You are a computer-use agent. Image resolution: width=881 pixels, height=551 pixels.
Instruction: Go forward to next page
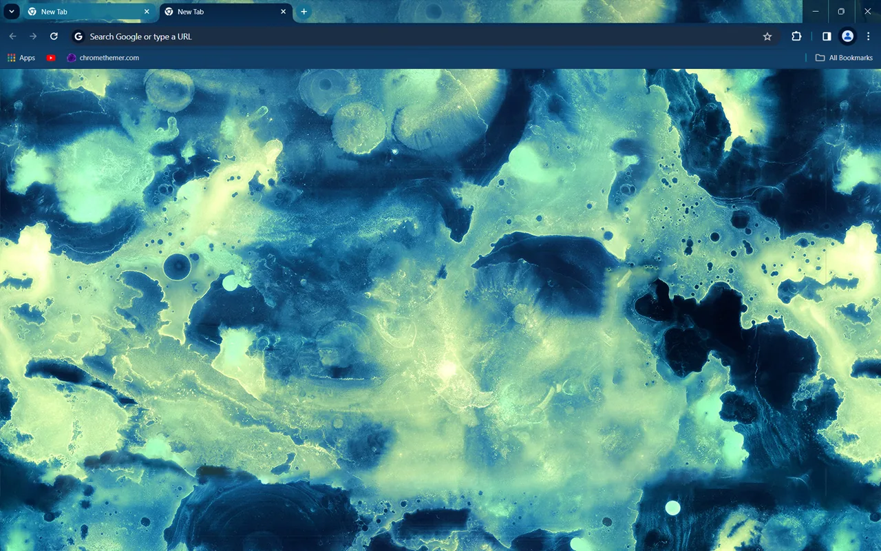point(33,37)
